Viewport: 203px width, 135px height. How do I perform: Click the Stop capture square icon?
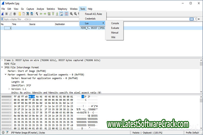coord(6,14)
